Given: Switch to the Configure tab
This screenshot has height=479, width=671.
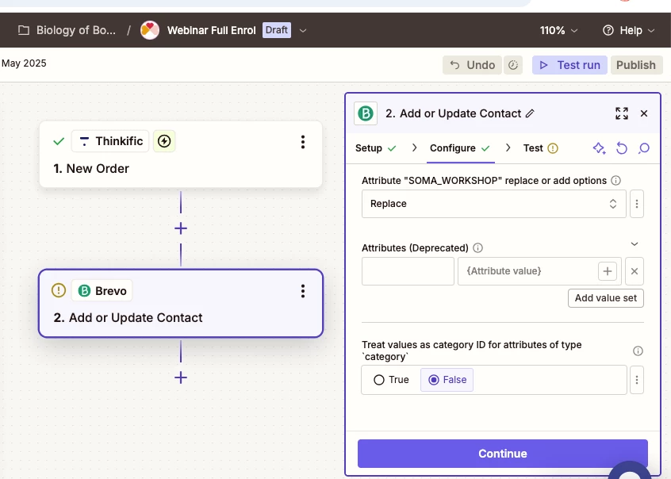Looking at the screenshot, I should 460,148.
